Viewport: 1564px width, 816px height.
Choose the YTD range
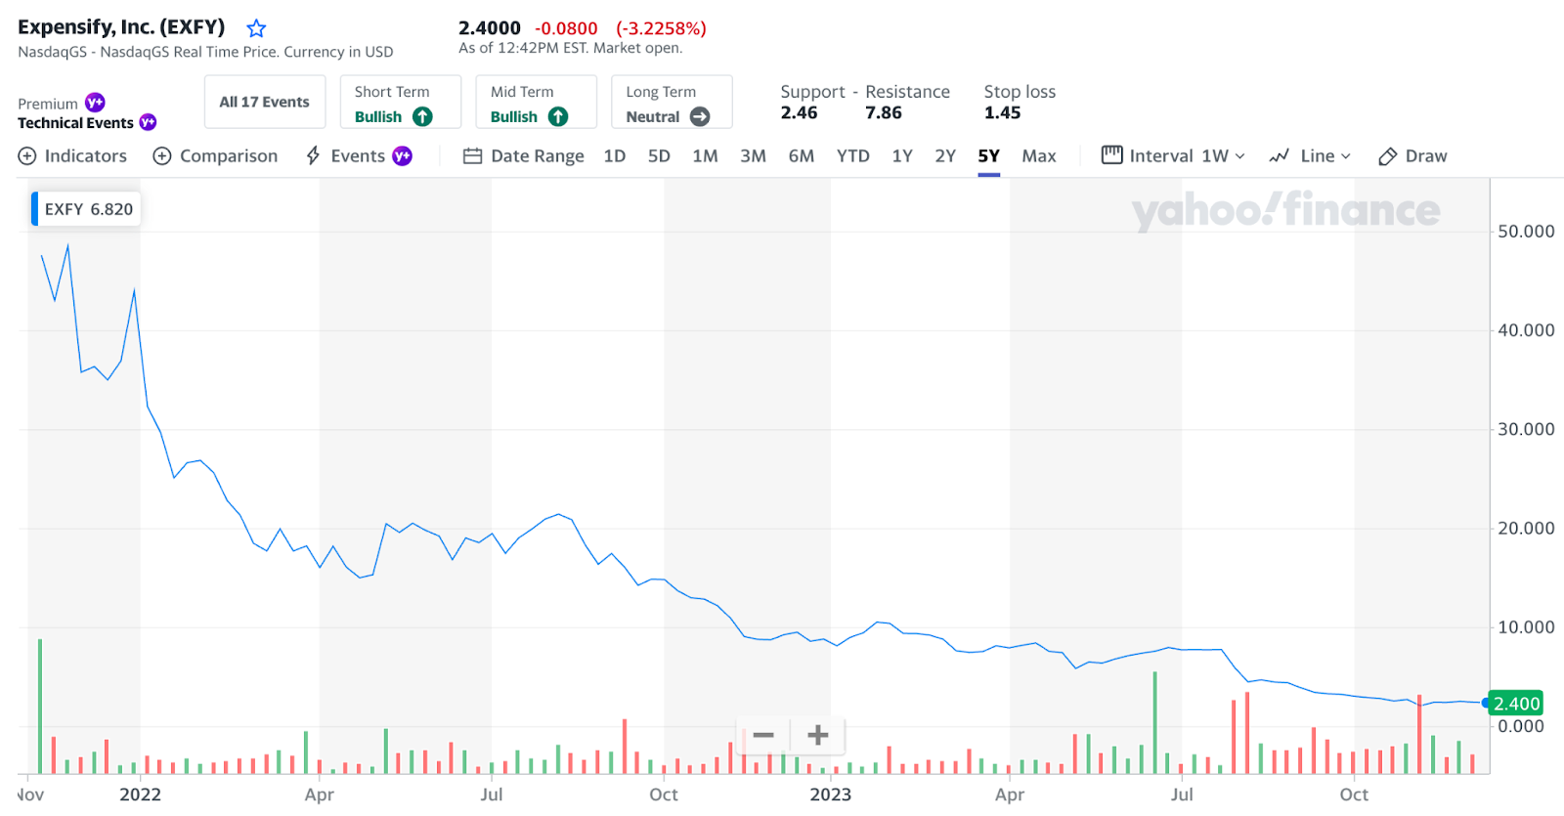coord(853,156)
